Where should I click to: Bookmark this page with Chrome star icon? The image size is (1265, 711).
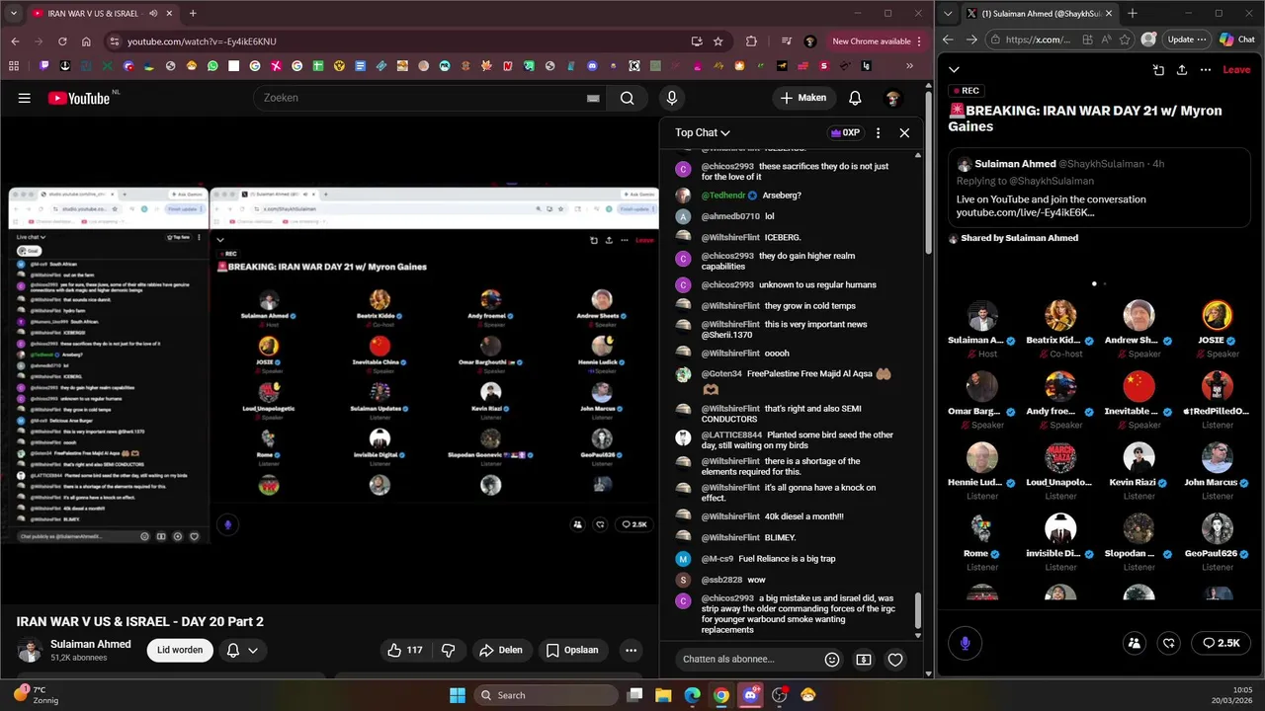[718, 41]
